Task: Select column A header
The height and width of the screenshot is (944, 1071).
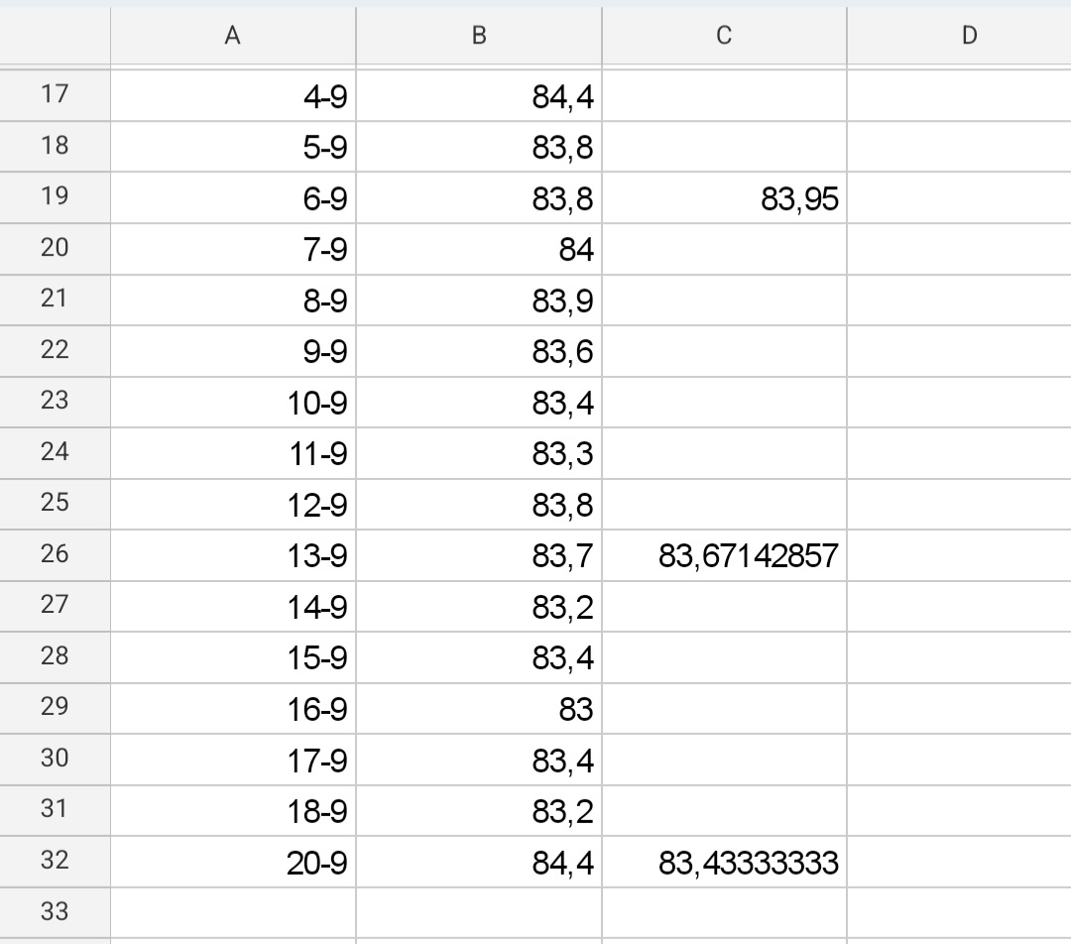Action: click(x=231, y=37)
